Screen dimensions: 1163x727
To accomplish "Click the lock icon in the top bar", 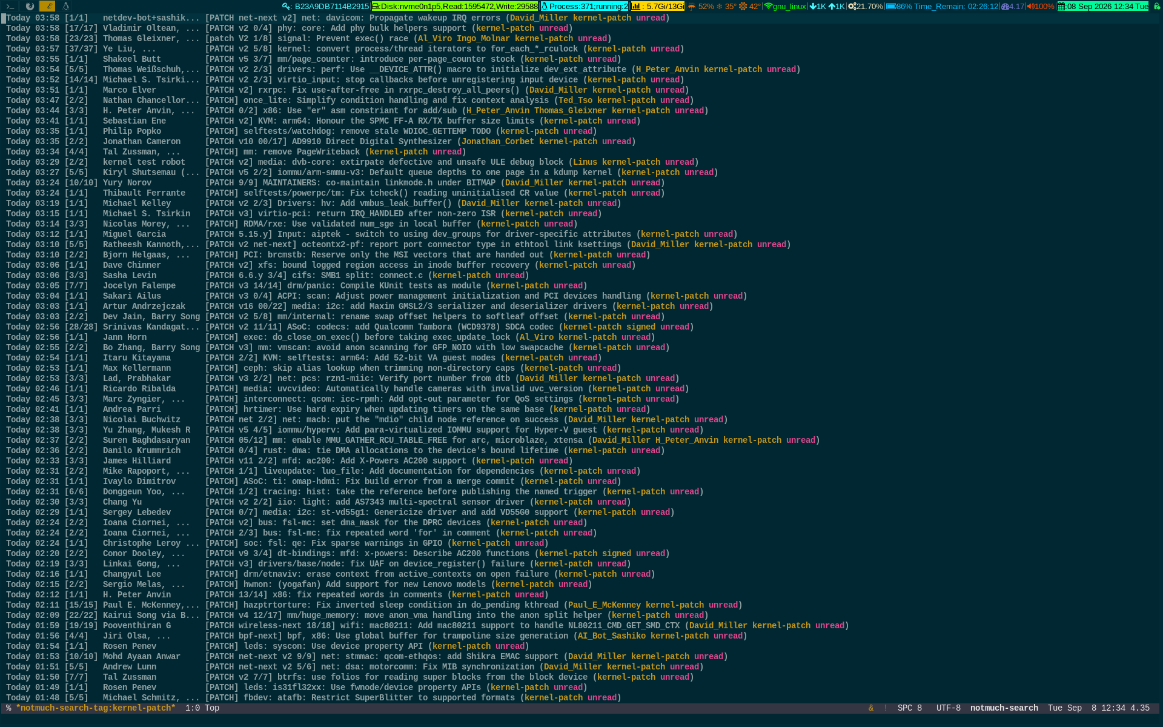I will (1156, 6).
